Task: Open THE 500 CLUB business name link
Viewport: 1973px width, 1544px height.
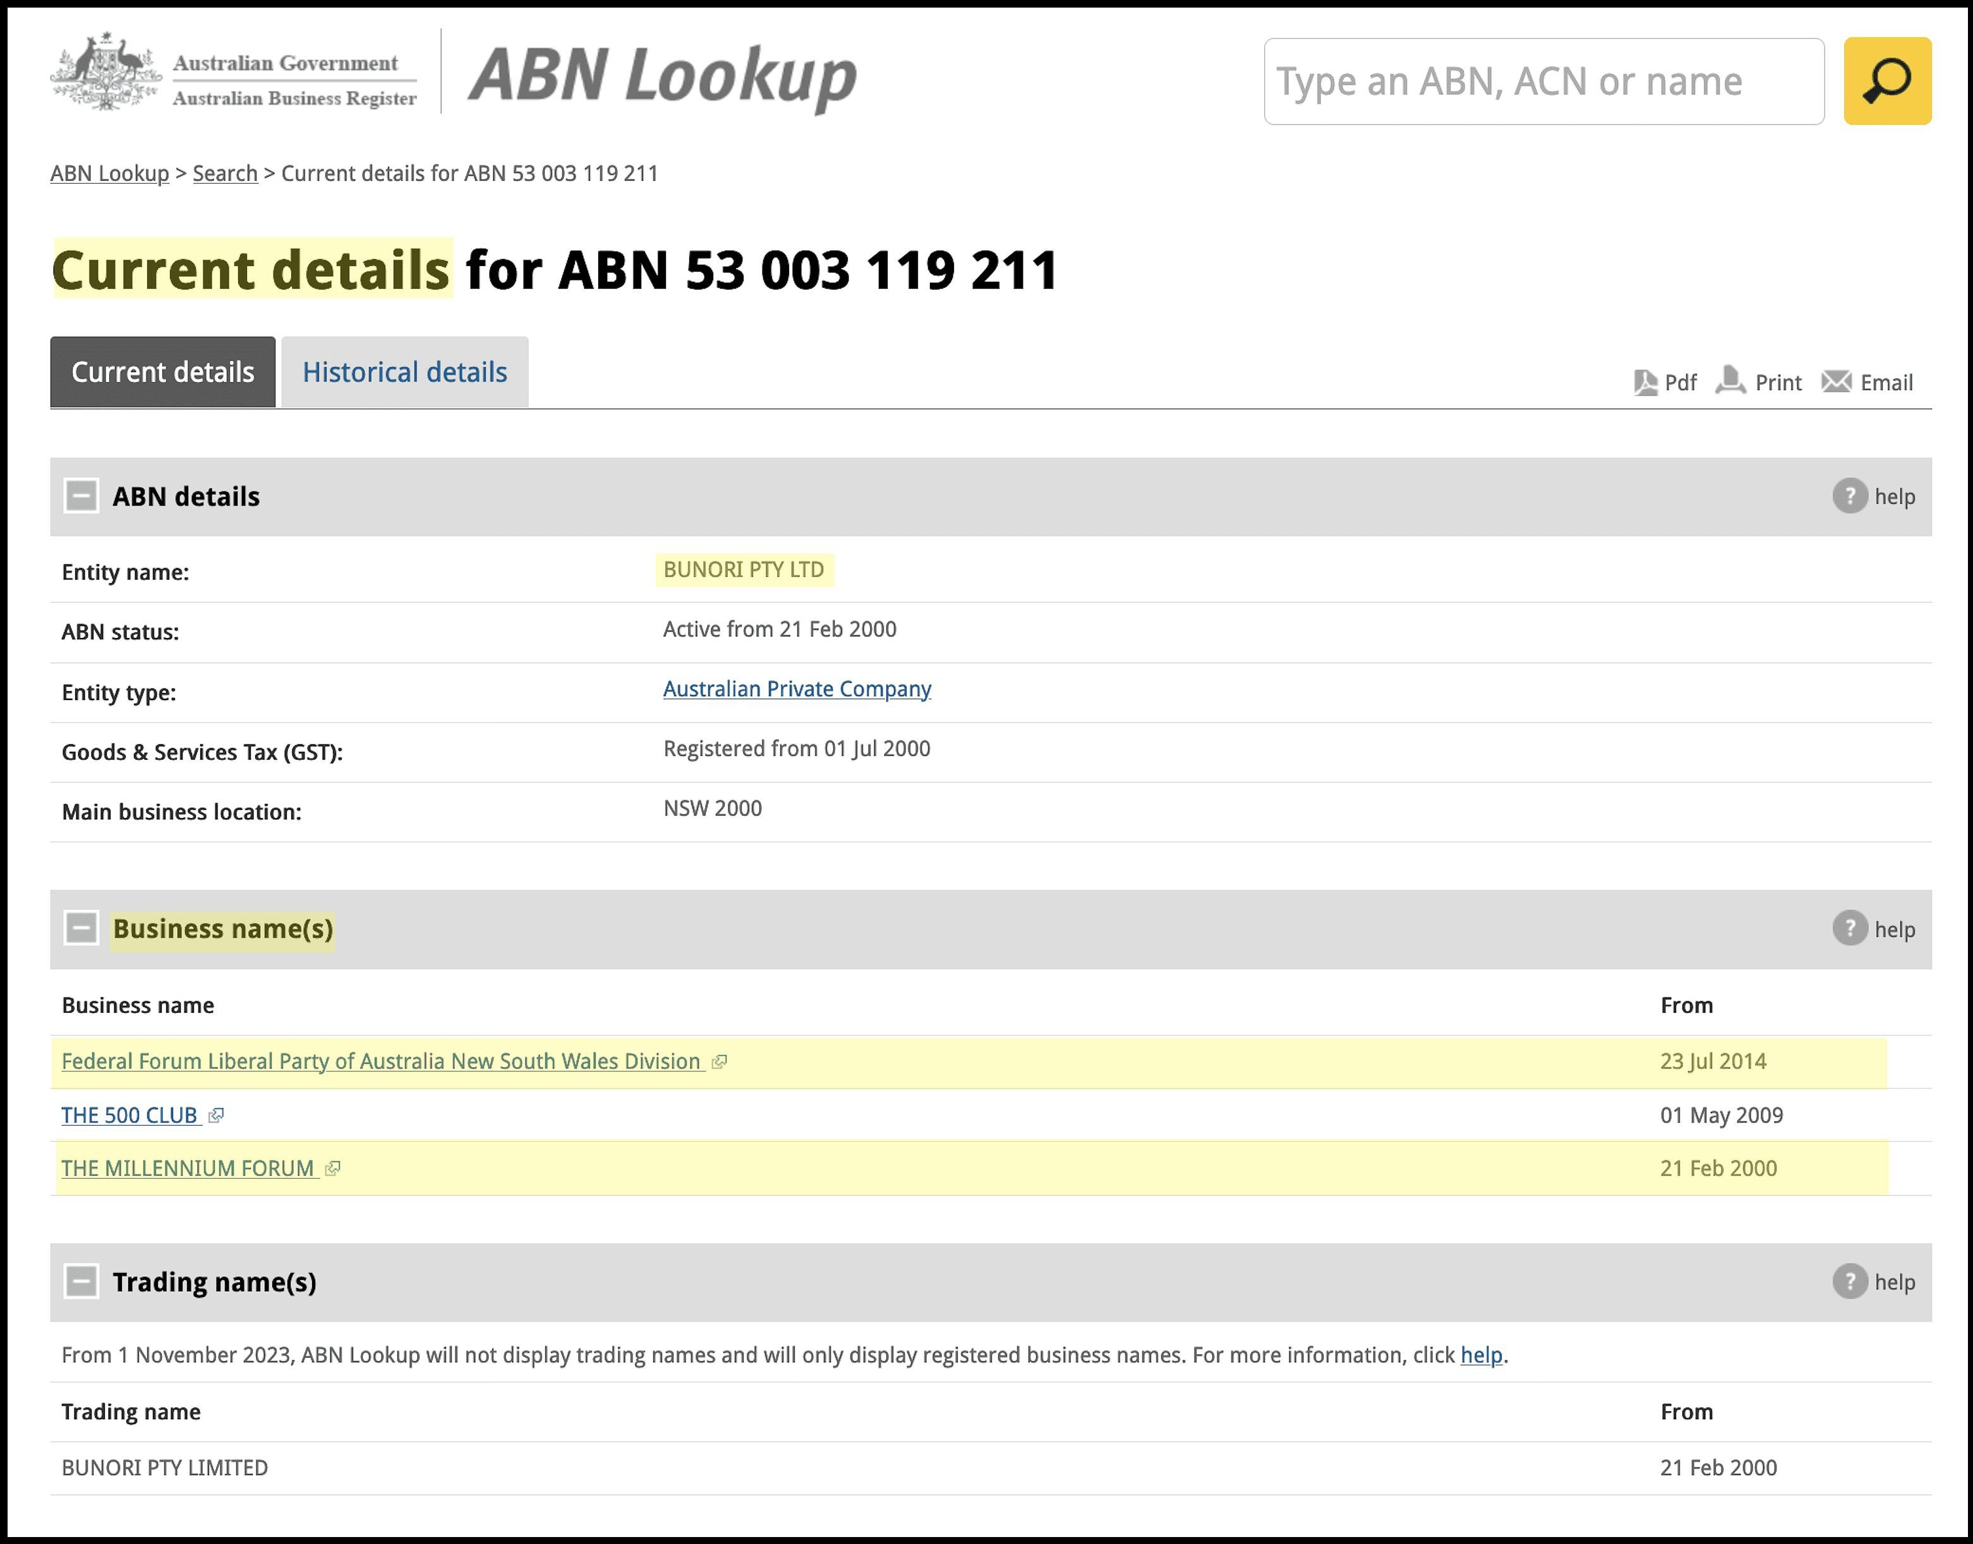Action: [130, 1114]
